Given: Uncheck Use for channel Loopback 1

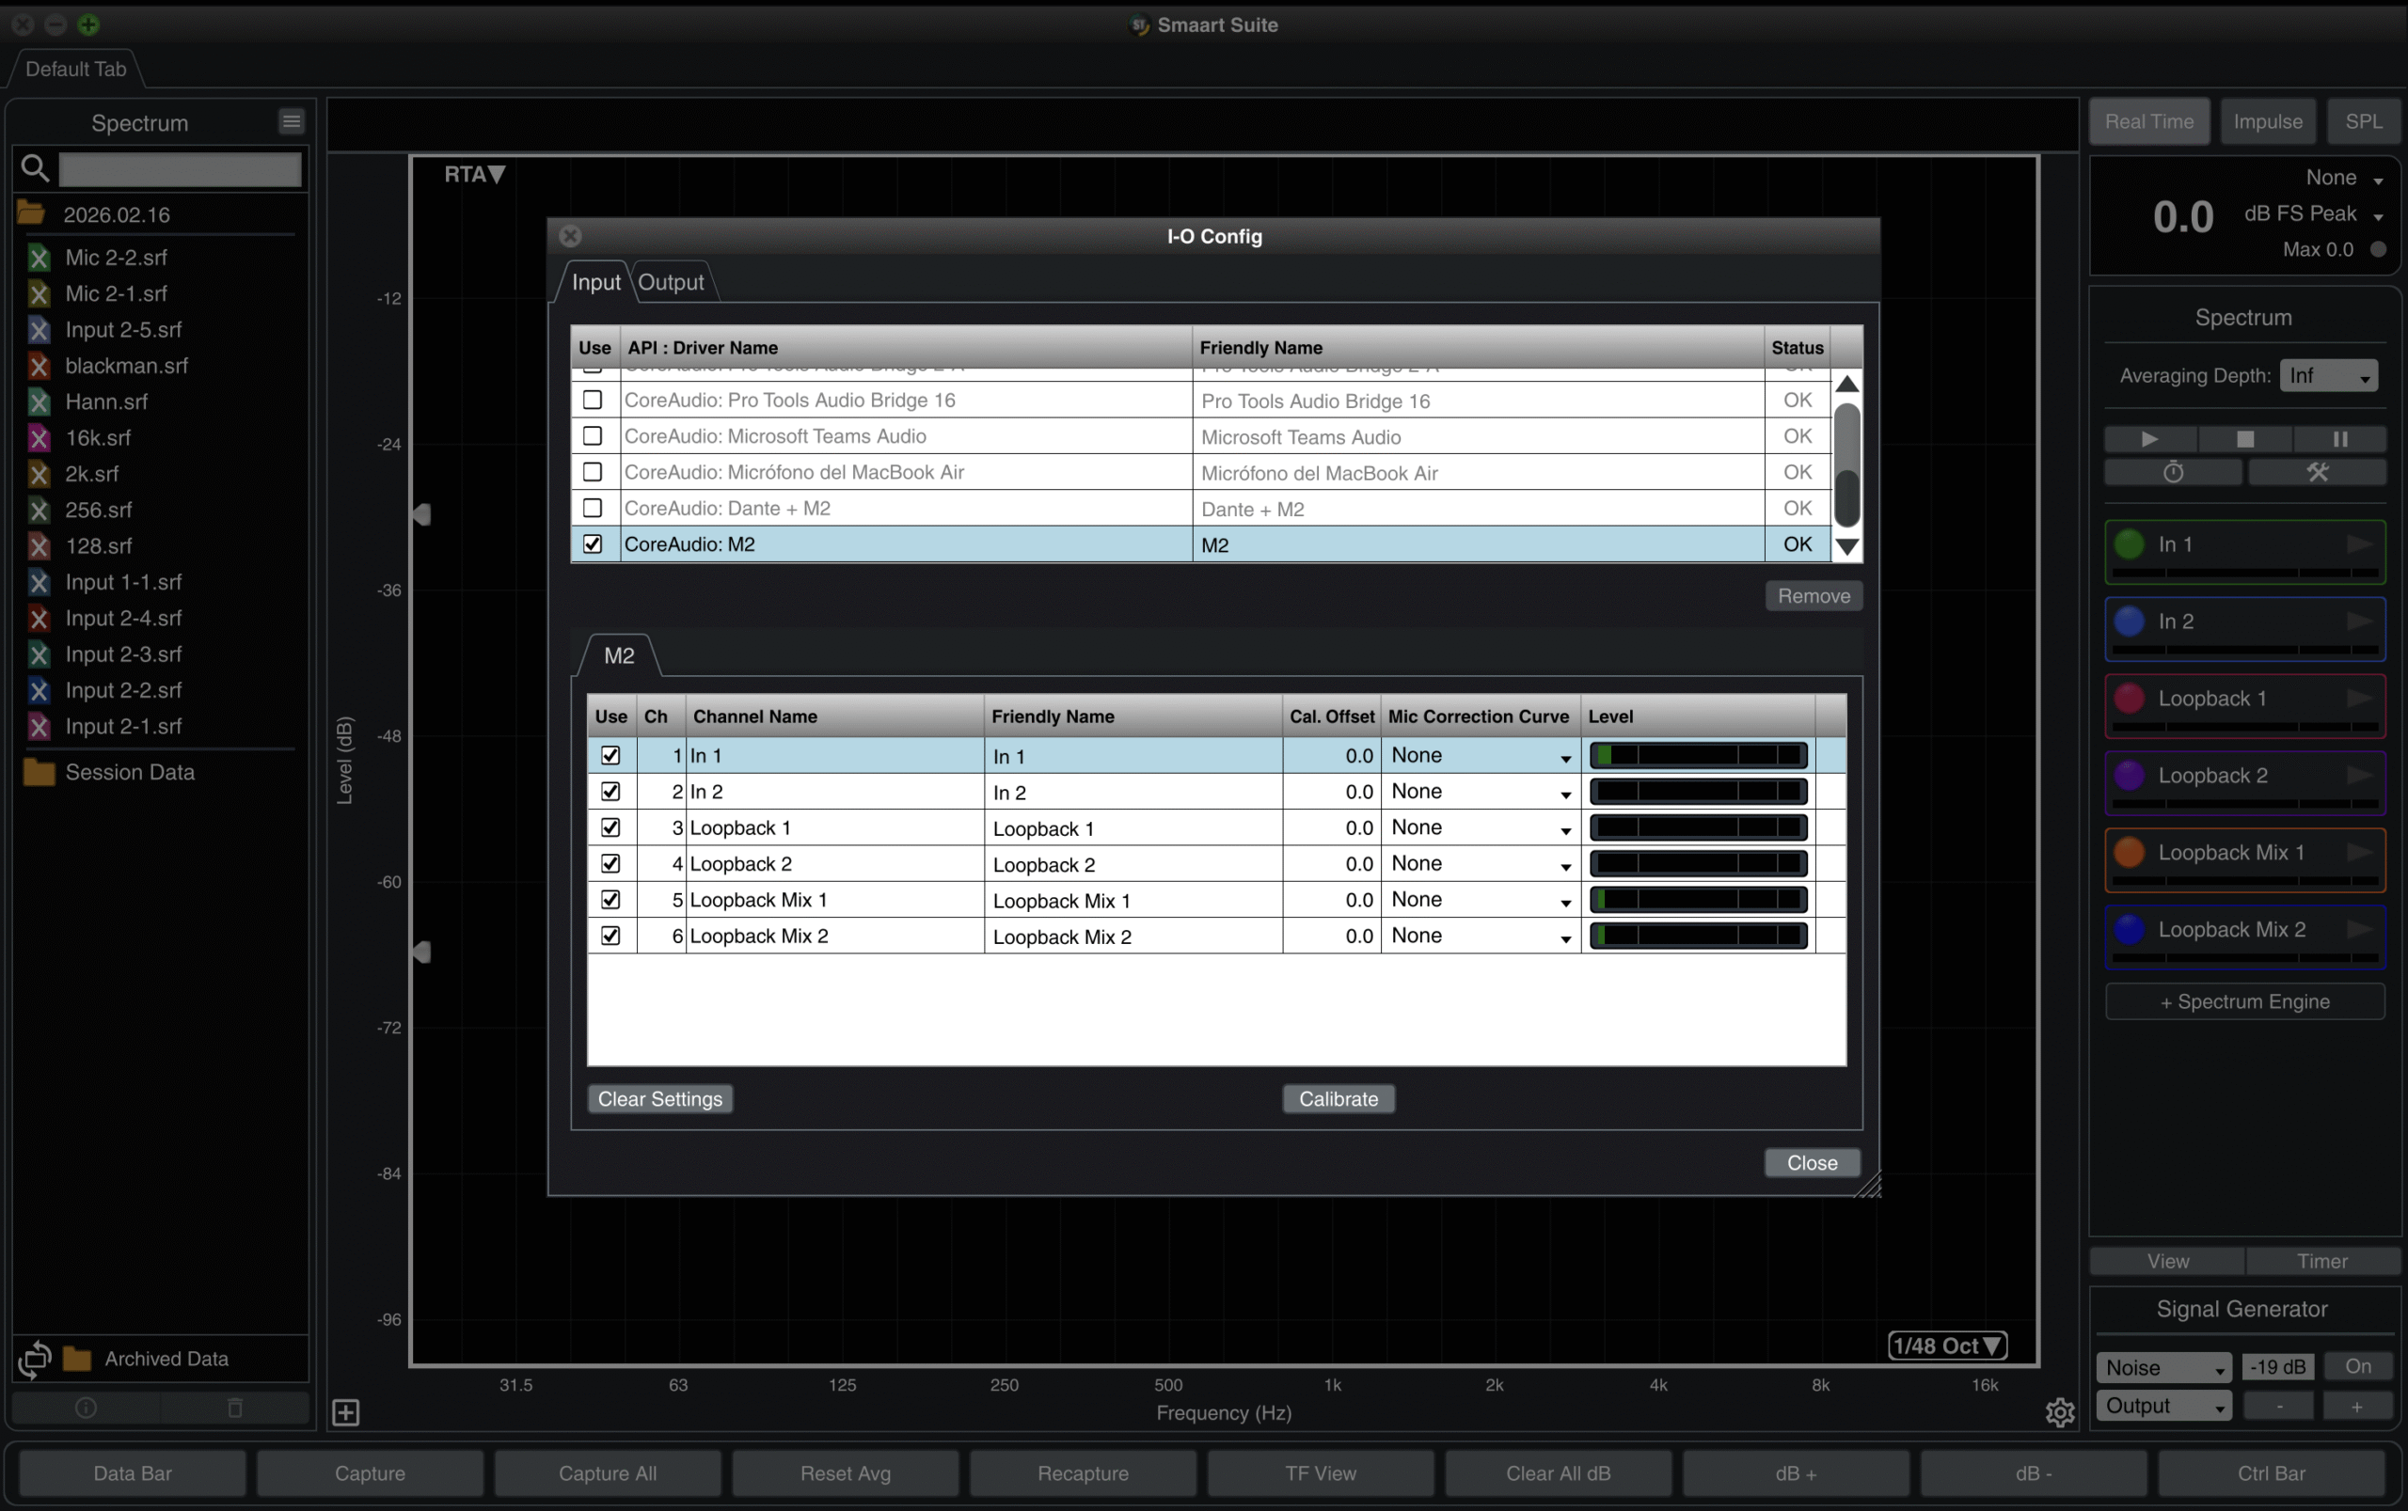Looking at the screenshot, I should [x=610, y=827].
